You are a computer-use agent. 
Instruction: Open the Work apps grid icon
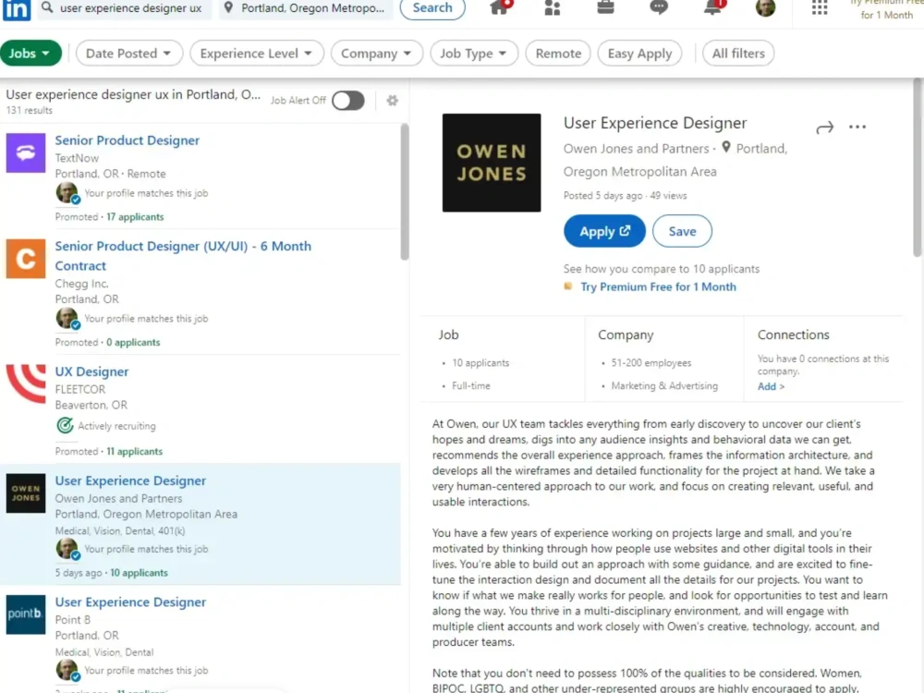819,7
